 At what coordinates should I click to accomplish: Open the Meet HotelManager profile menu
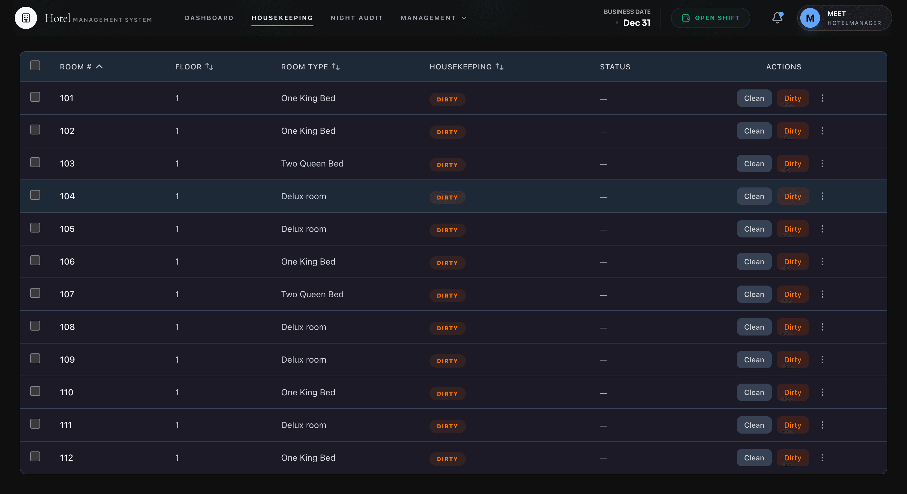coord(844,18)
